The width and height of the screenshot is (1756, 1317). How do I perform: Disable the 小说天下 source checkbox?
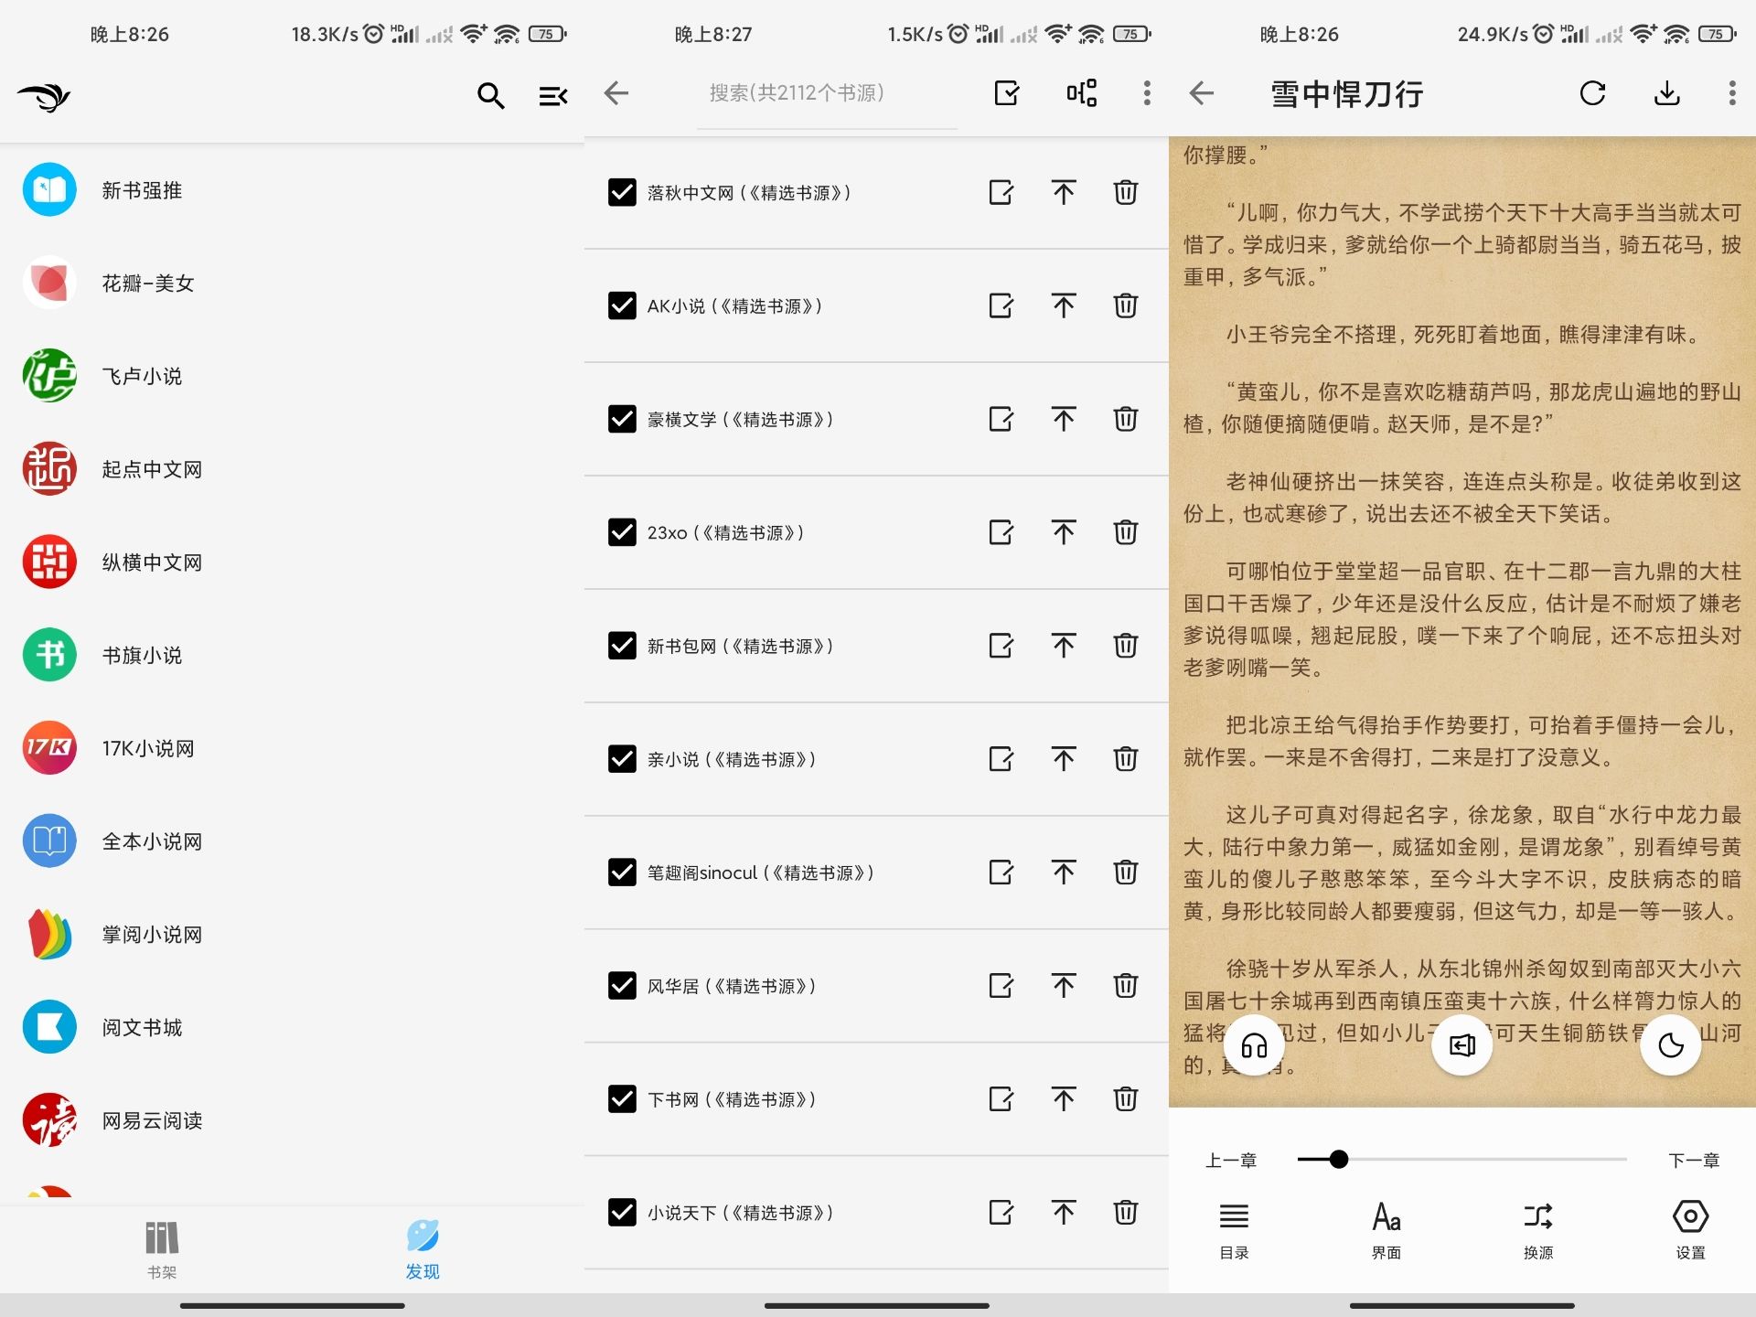coord(622,1213)
